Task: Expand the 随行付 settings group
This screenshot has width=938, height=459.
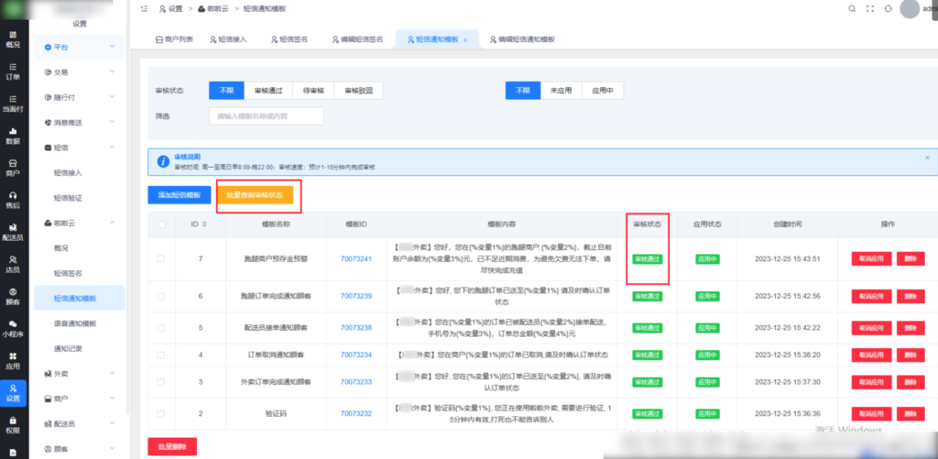Action: pyautogui.click(x=79, y=97)
